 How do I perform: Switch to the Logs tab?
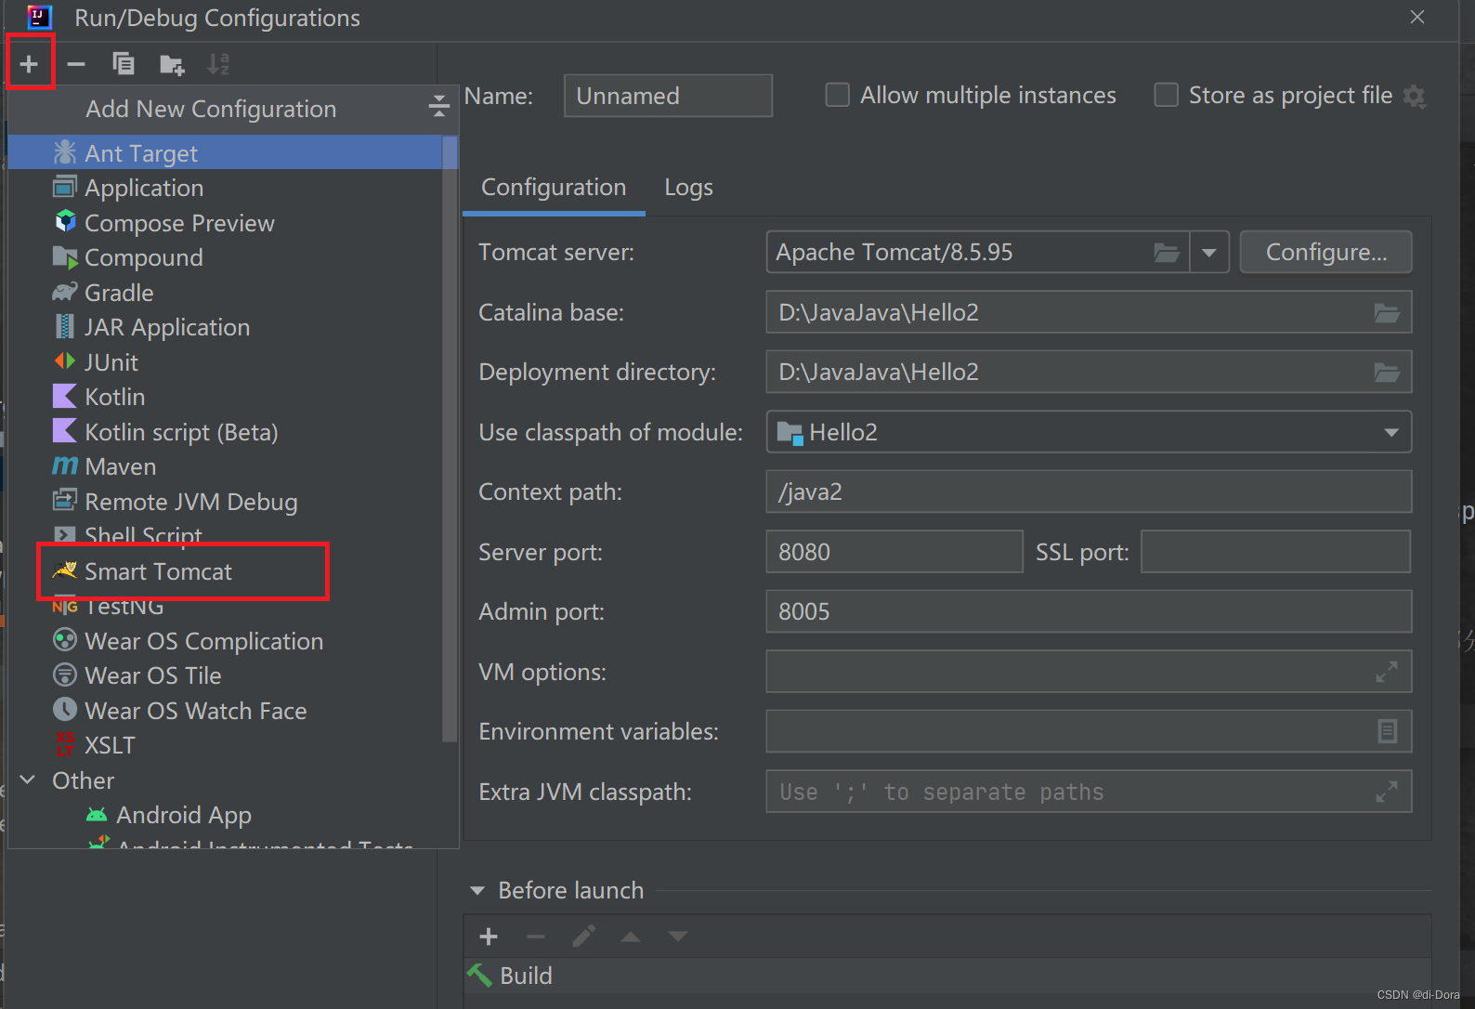[x=688, y=188]
